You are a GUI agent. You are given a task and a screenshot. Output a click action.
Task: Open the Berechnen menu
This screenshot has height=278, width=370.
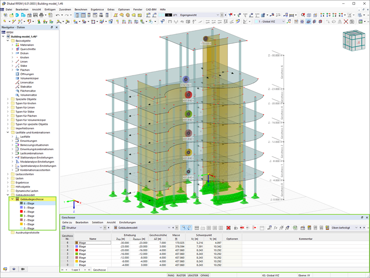81,9
